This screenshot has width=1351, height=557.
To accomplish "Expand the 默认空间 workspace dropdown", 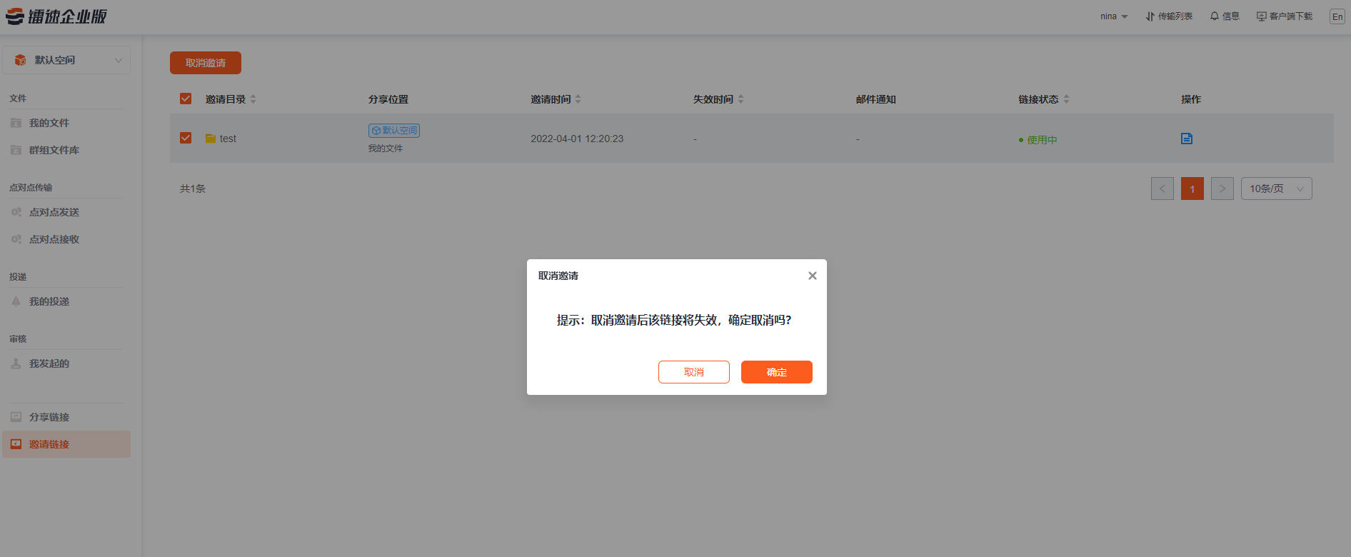I will pyautogui.click(x=66, y=60).
